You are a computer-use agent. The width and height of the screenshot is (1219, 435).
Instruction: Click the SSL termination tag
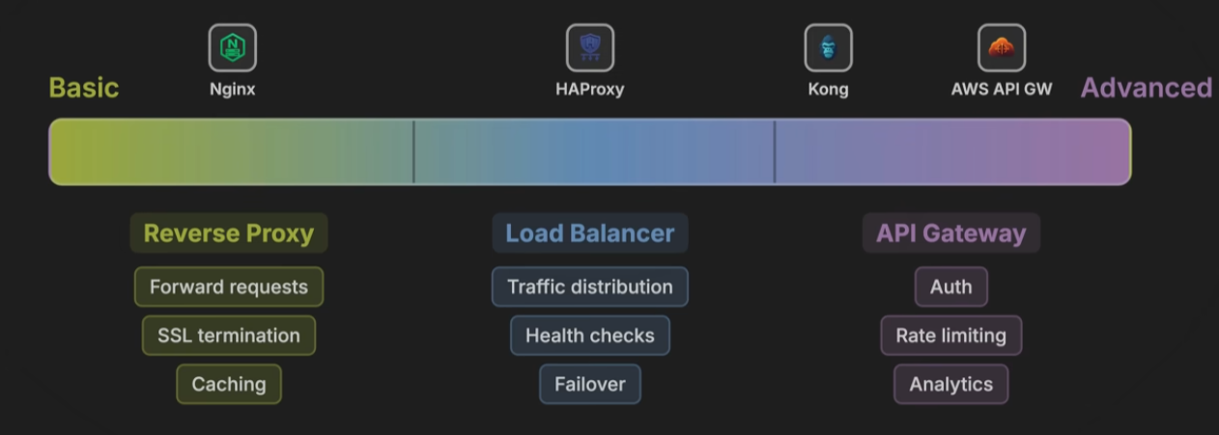coord(229,336)
